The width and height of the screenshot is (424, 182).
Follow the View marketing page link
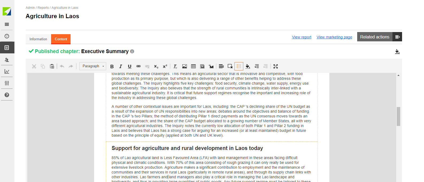pos(334,37)
